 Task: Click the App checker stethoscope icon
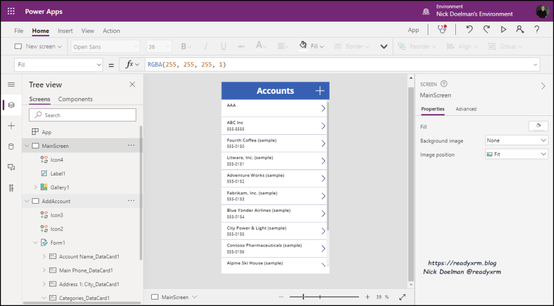pos(442,30)
